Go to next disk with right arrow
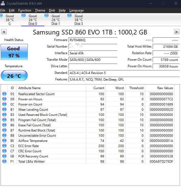The width and height of the screenshot is (181, 187). click(x=177, y=32)
